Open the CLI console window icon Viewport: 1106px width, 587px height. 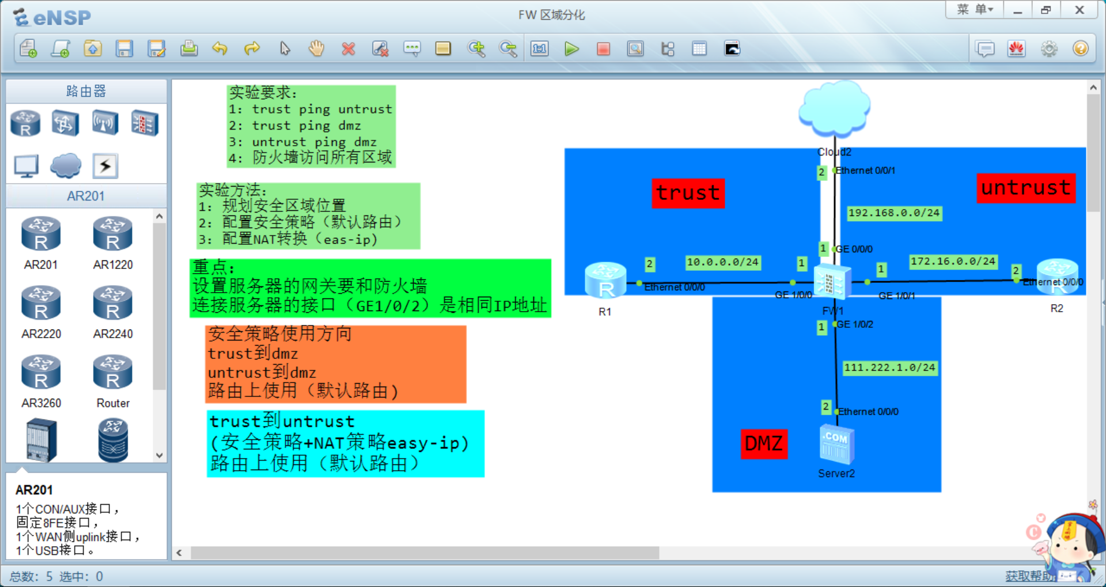(732, 49)
